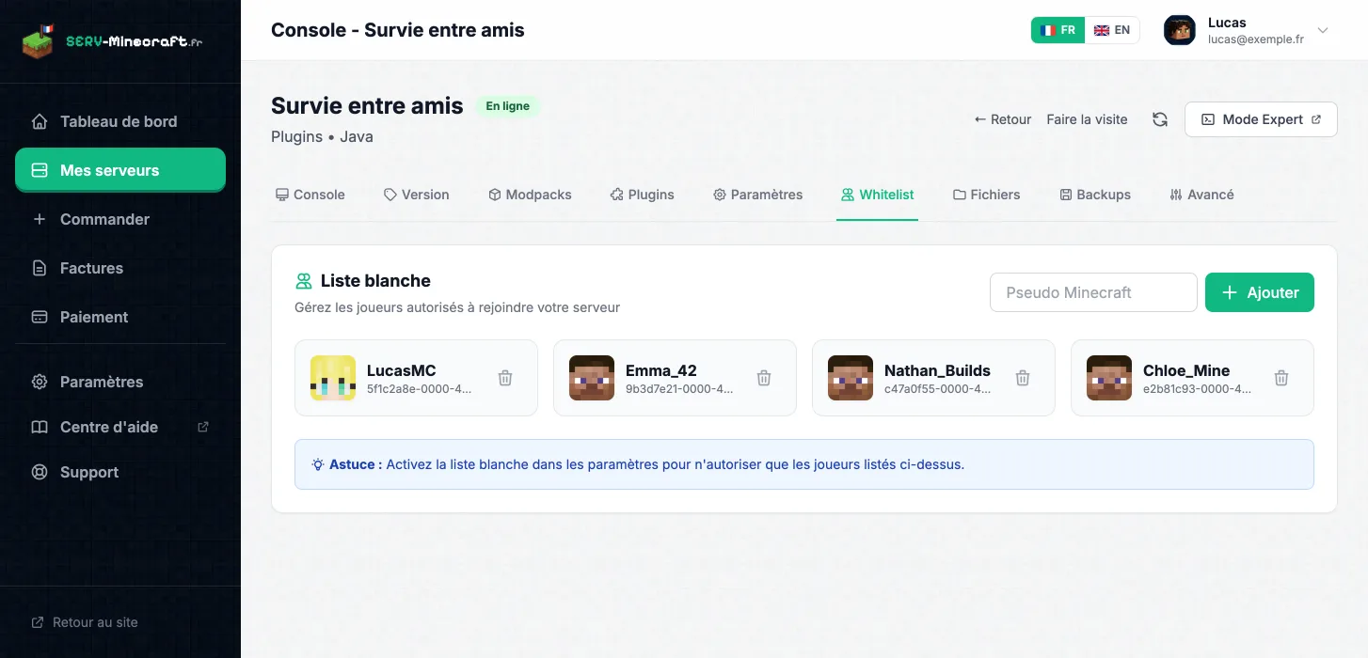The height and width of the screenshot is (658, 1368).
Task: Click LucasMC player avatar
Action: tap(333, 378)
